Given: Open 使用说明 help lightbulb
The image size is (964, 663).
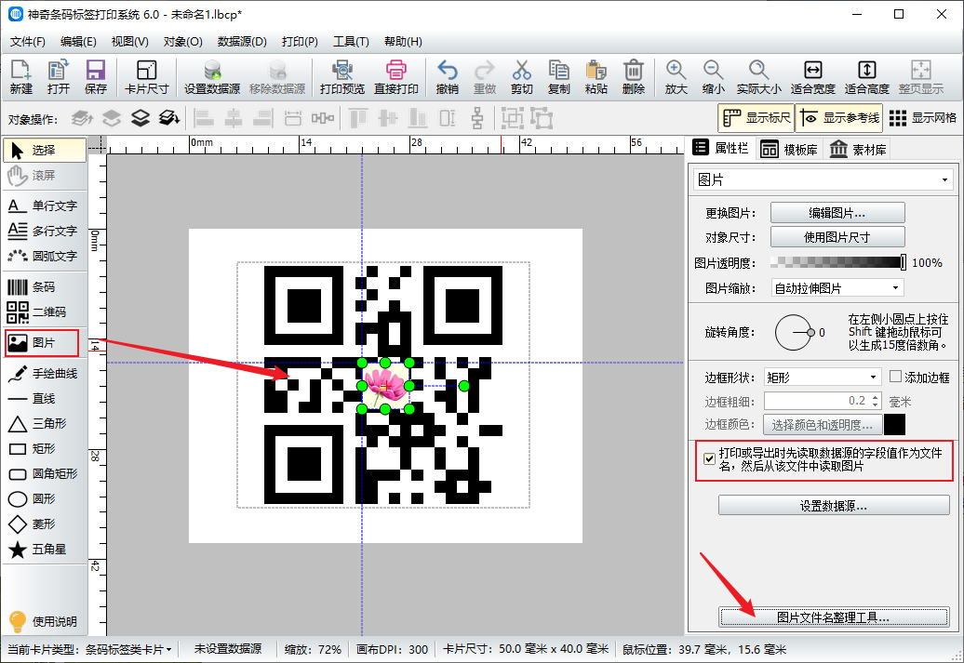Looking at the screenshot, I should (x=43, y=621).
